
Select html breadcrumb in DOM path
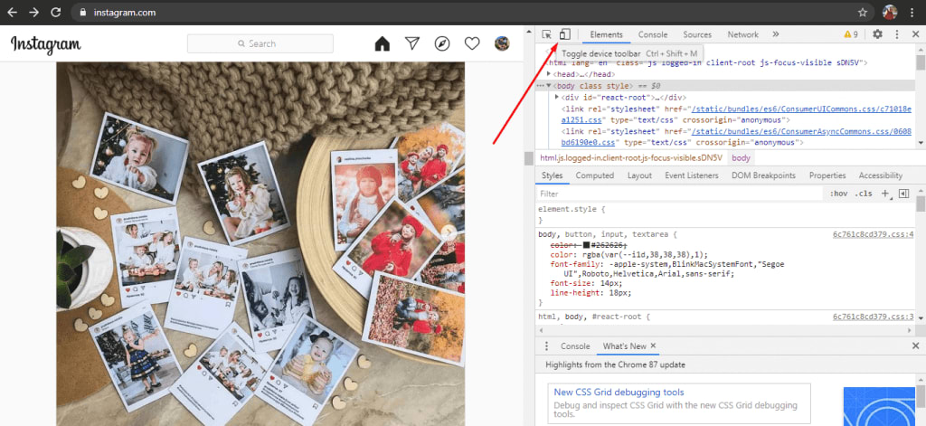coord(630,157)
